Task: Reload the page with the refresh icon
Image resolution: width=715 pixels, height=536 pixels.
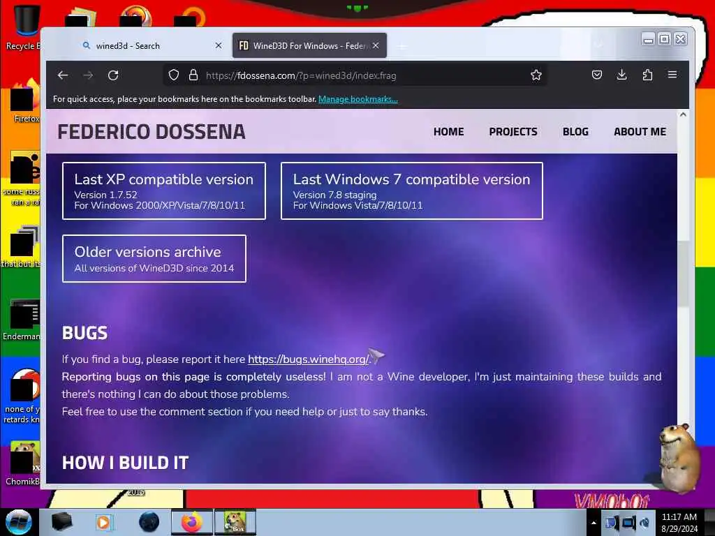Action: [113, 75]
